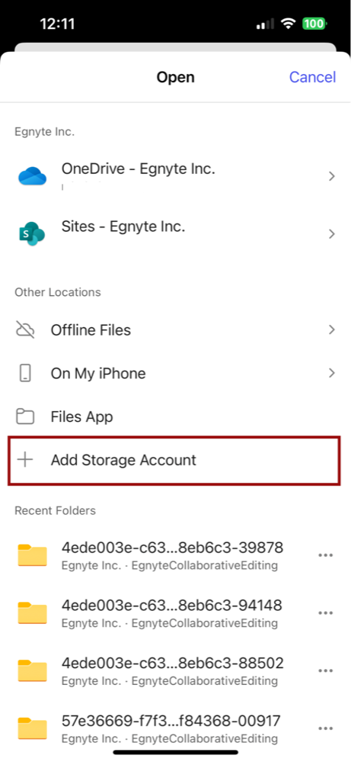Open OneDrive - Egnyte Inc. location
The width and height of the screenshot is (351, 762).
click(x=175, y=176)
